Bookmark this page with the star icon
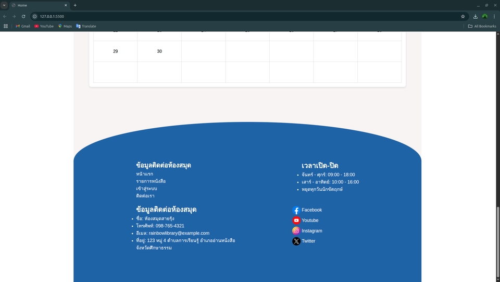This screenshot has height=282, width=500. pyautogui.click(x=463, y=16)
